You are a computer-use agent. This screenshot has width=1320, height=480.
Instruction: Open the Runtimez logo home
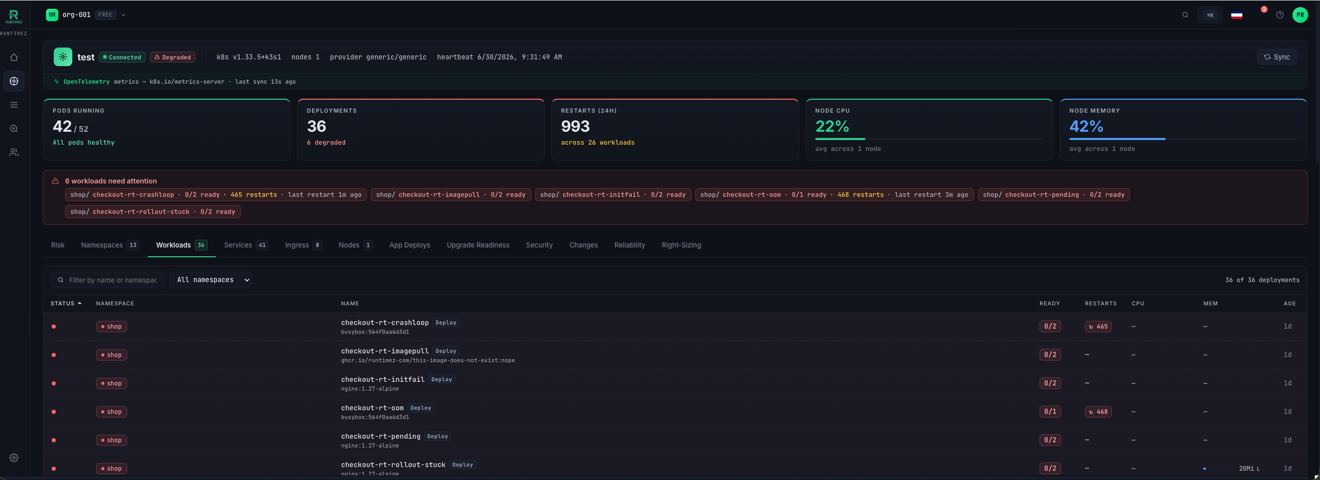[14, 17]
